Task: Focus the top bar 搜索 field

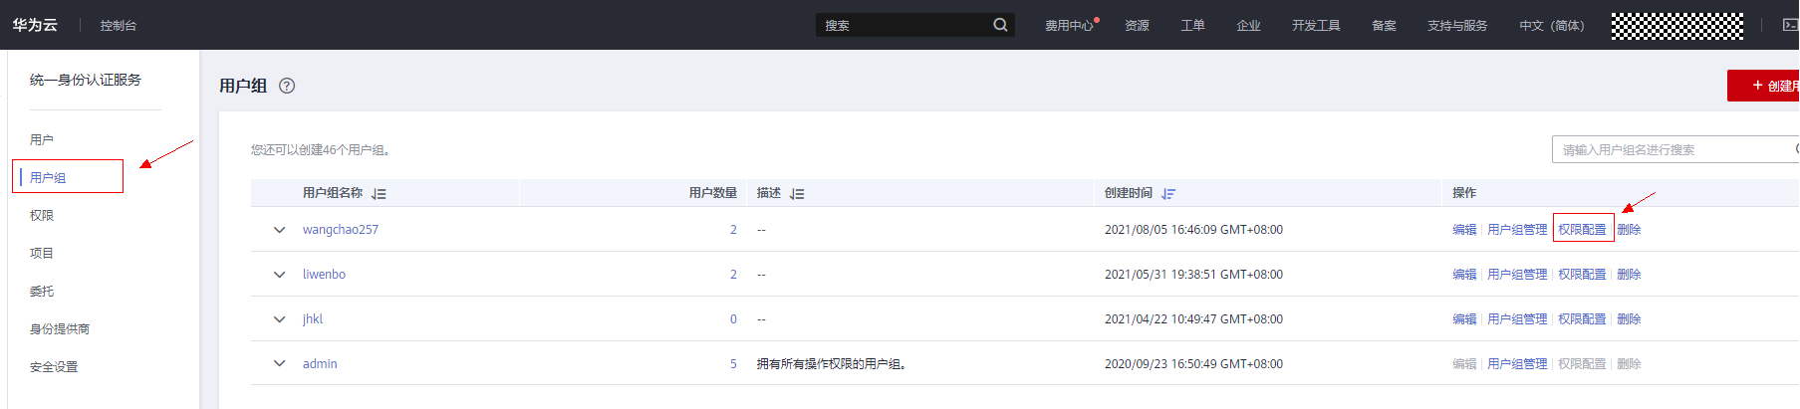Action: coord(914,25)
